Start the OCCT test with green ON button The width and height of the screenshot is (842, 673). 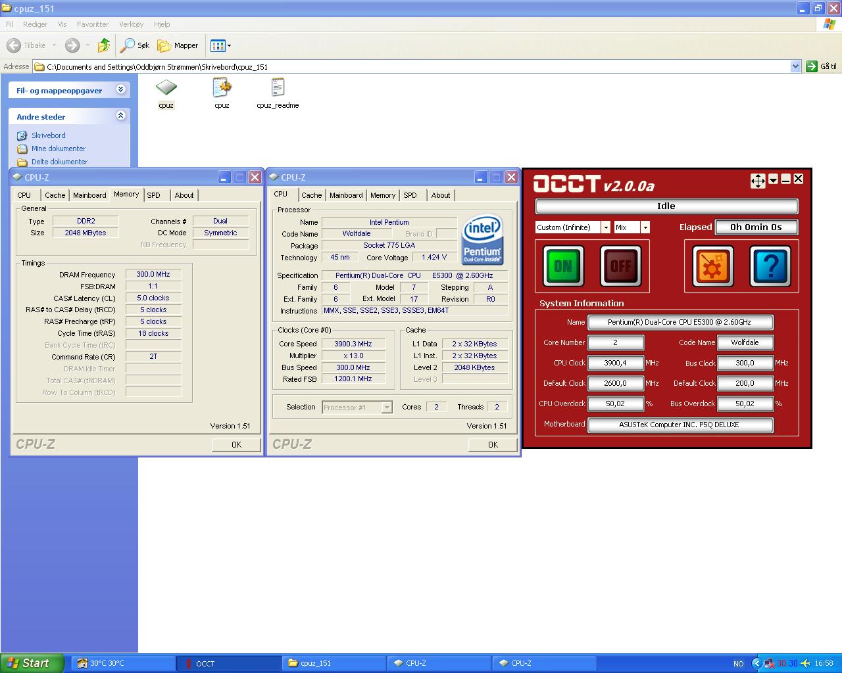click(x=563, y=266)
